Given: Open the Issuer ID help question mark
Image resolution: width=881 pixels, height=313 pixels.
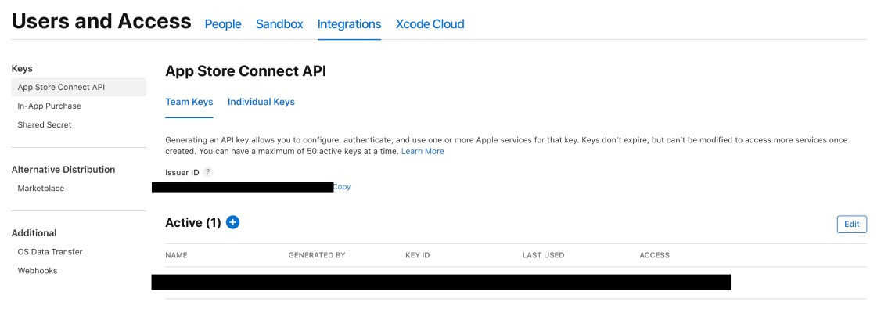Looking at the screenshot, I should pos(208,172).
